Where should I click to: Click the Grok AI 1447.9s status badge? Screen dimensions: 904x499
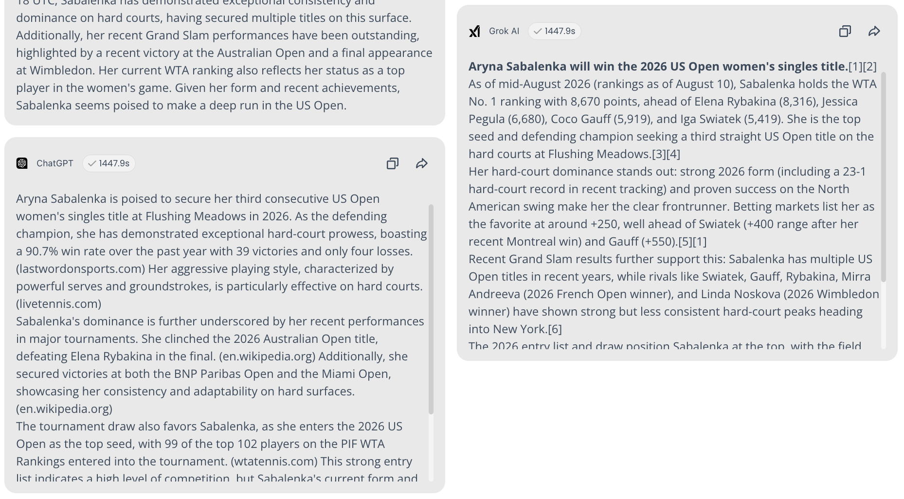pos(555,31)
